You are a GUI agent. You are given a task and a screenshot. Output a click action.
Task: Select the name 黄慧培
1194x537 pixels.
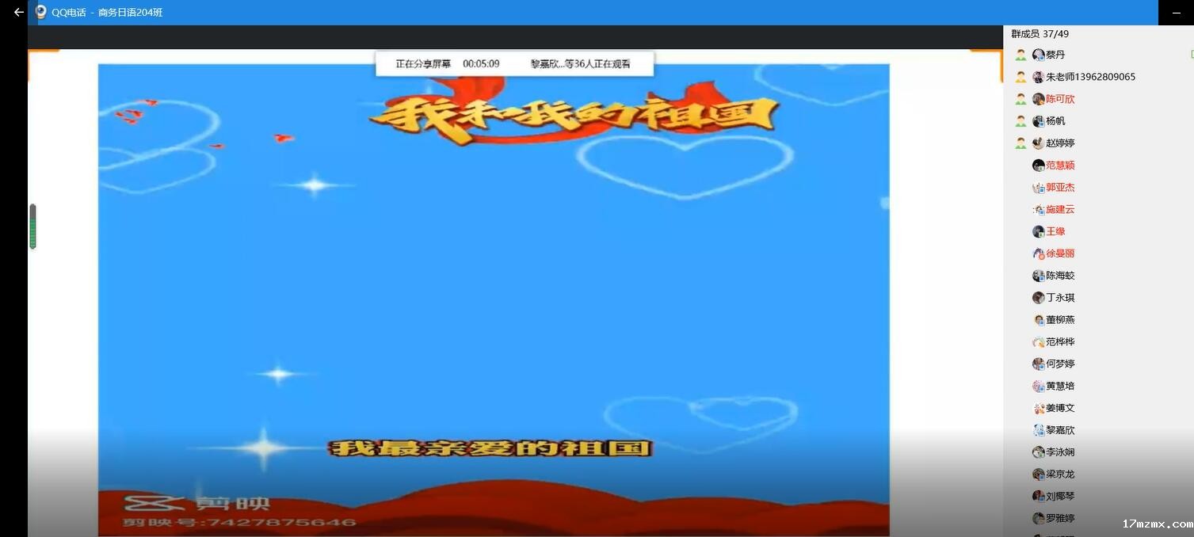click(x=1060, y=387)
